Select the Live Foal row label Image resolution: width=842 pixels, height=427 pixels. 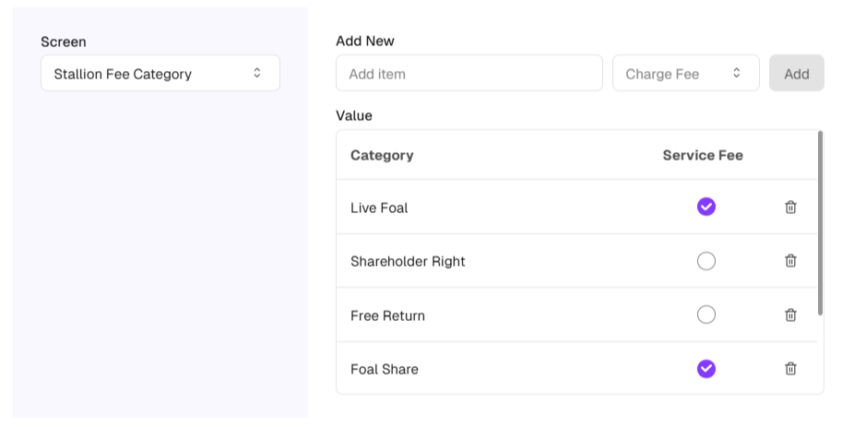pyautogui.click(x=379, y=208)
